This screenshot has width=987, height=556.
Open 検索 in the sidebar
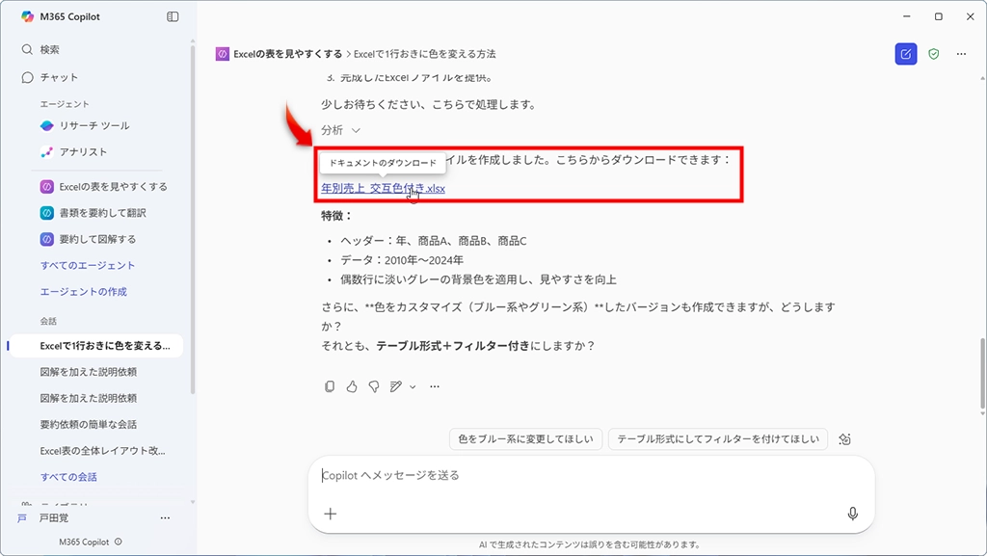pos(49,50)
